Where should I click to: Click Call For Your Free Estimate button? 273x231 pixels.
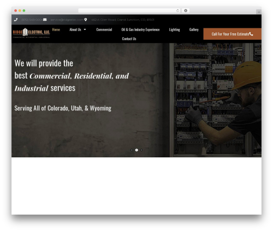pos(232,34)
